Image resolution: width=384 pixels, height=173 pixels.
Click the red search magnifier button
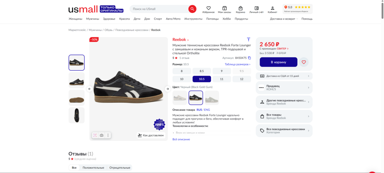tap(192, 9)
